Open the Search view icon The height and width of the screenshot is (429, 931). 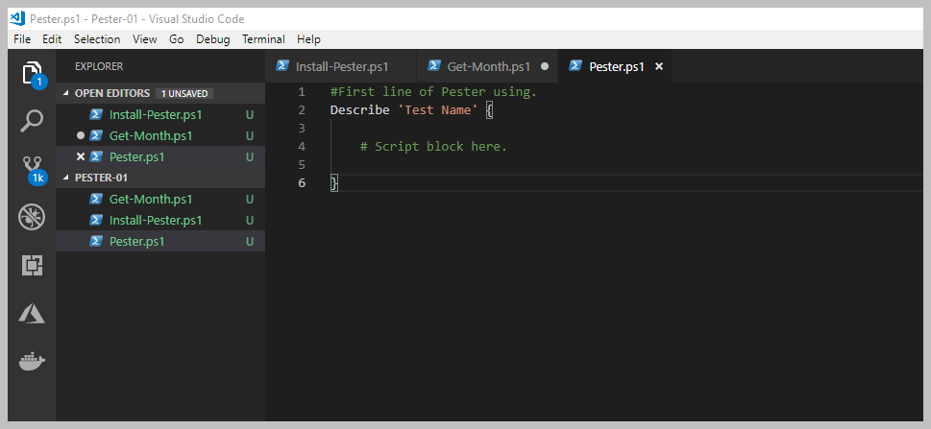click(x=32, y=121)
